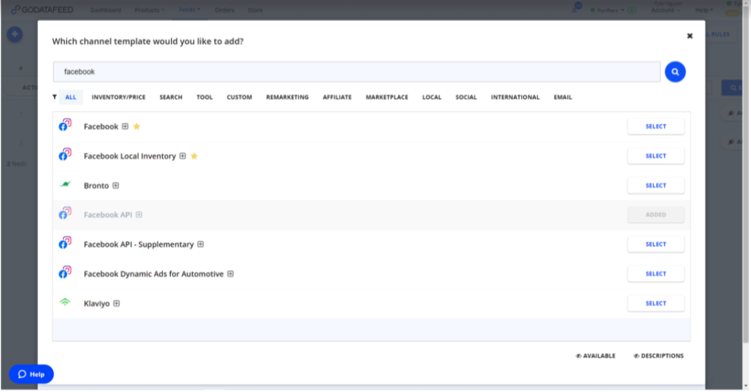Expand the Facebook row details plus icon
This screenshot has width=751, height=392.
click(x=125, y=127)
